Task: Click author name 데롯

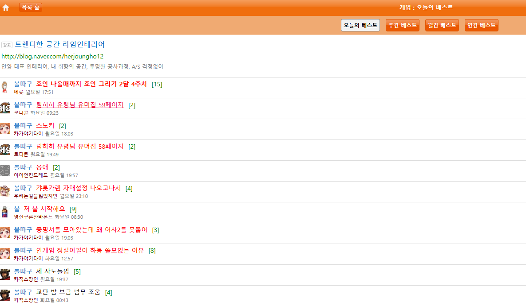Action: [19, 92]
